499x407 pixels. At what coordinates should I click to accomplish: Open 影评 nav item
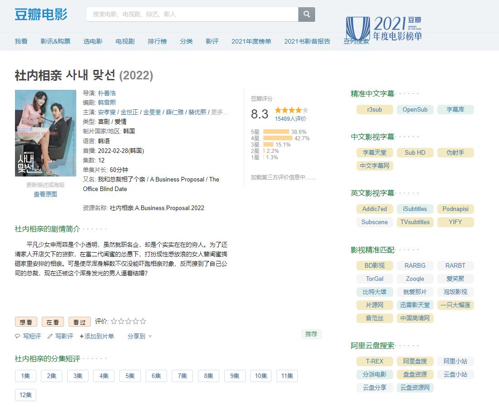click(x=212, y=41)
